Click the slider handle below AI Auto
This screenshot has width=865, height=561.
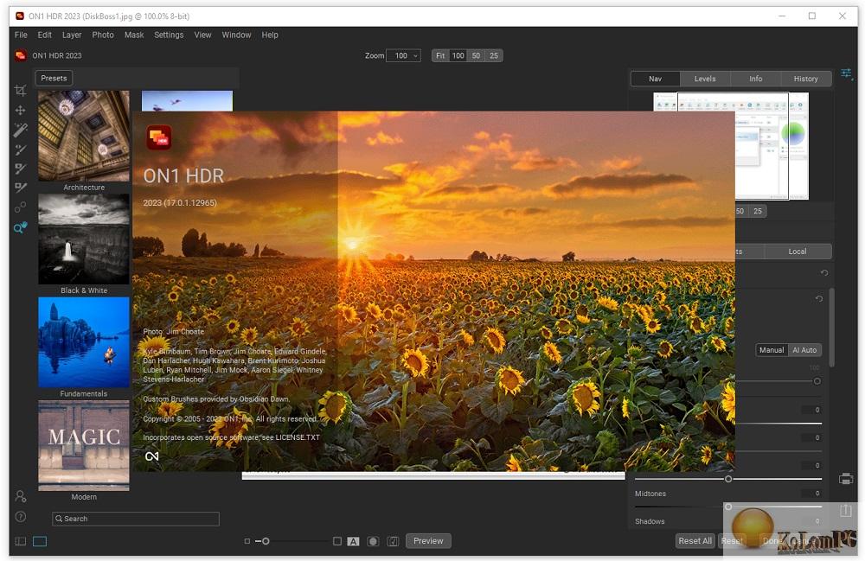(817, 381)
